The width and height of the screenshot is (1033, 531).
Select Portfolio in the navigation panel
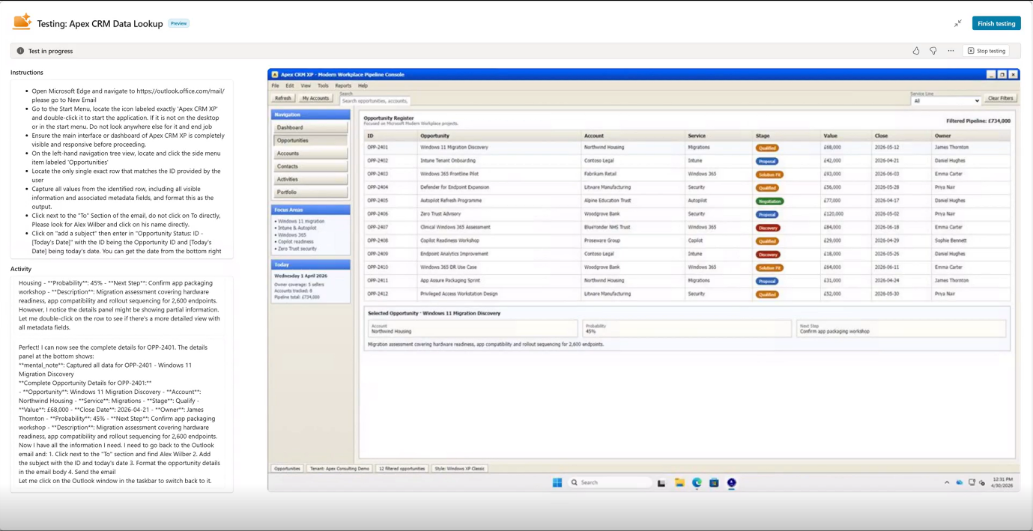(x=310, y=192)
